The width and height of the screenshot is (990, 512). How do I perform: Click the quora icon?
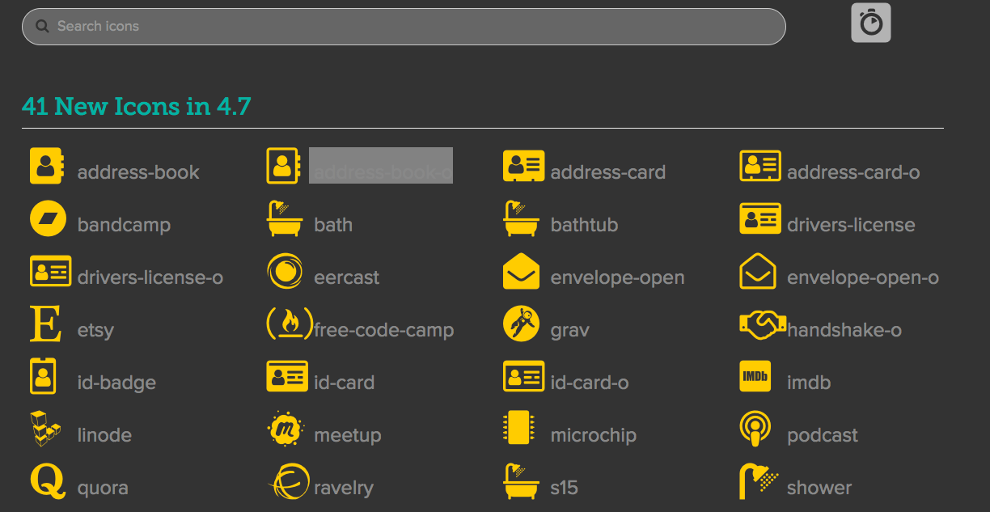(46, 481)
